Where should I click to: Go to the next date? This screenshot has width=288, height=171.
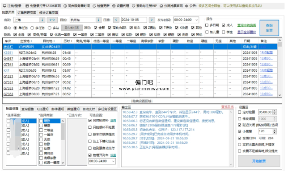tap(152, 20)
